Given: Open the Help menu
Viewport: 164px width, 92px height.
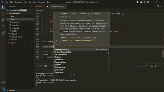Looking at the screenshot, I should click(x=48, y=2).
